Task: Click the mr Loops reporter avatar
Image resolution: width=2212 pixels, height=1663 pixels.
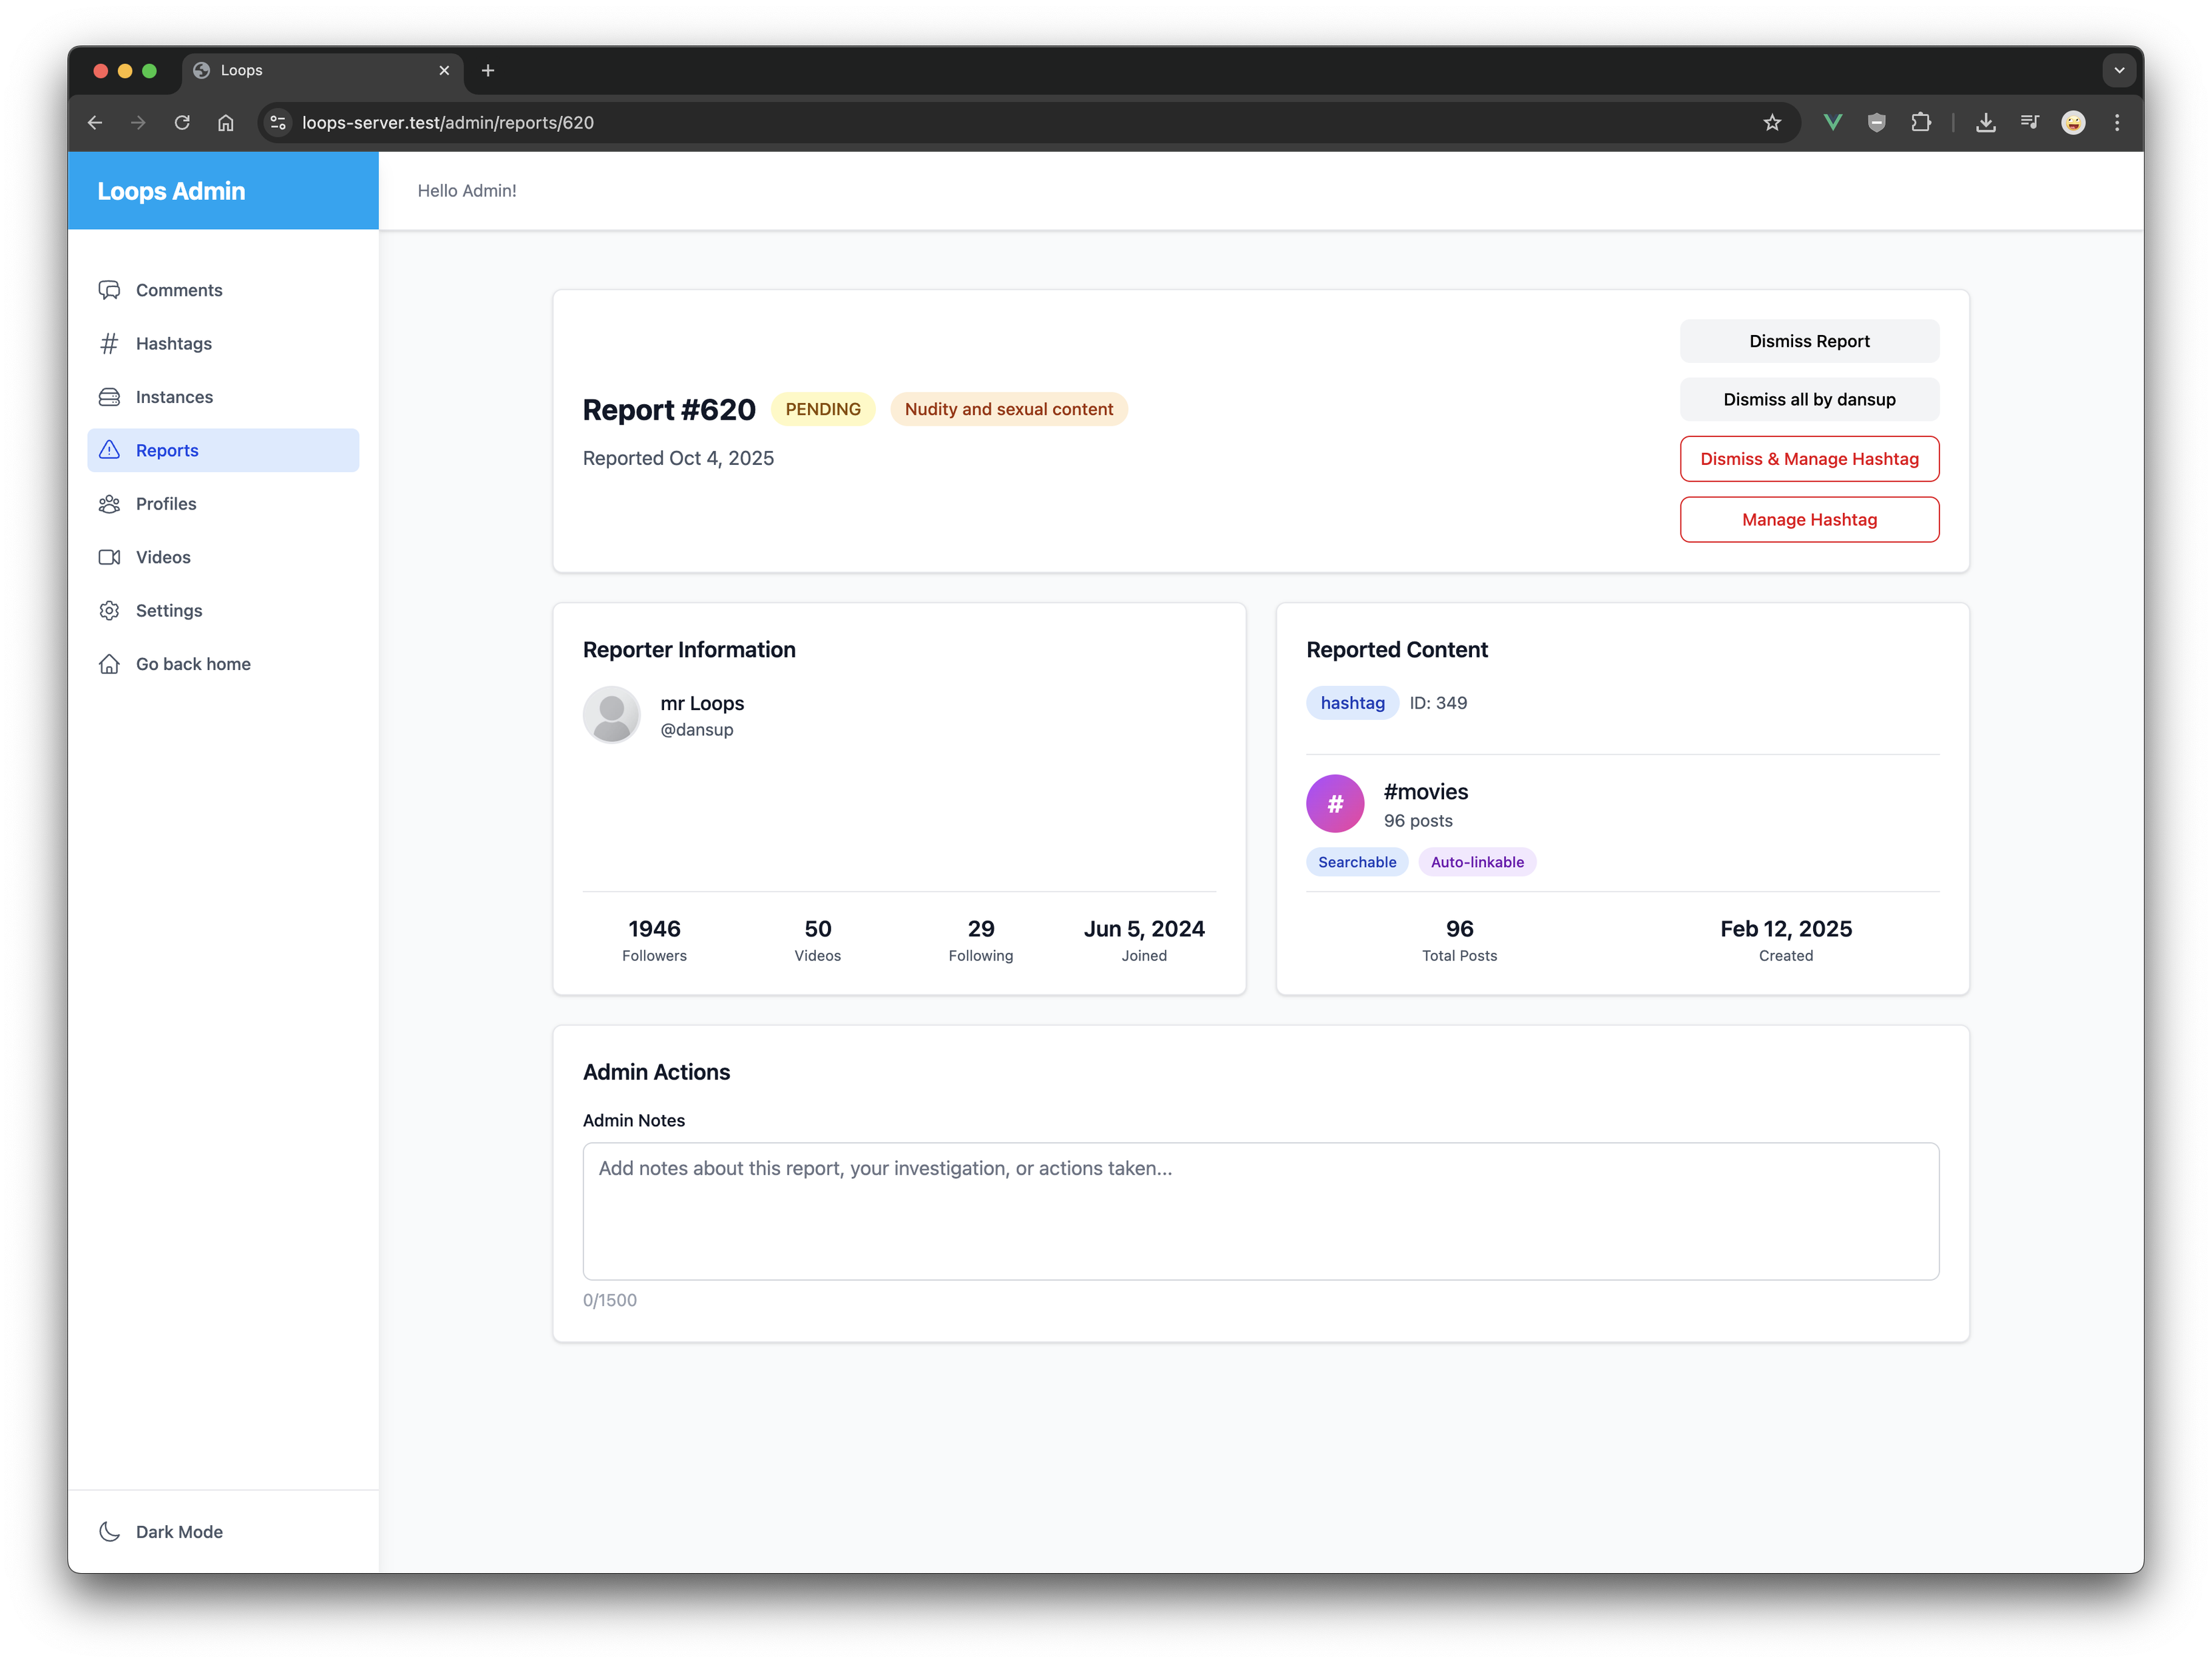Action: tap(612, 715)
